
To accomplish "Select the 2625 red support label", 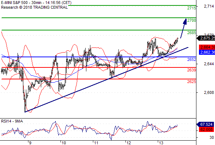I will [192, 82].
